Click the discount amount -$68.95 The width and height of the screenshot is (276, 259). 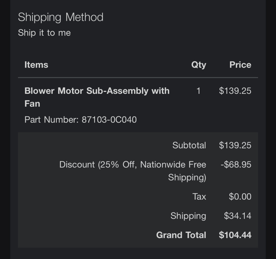236,164
